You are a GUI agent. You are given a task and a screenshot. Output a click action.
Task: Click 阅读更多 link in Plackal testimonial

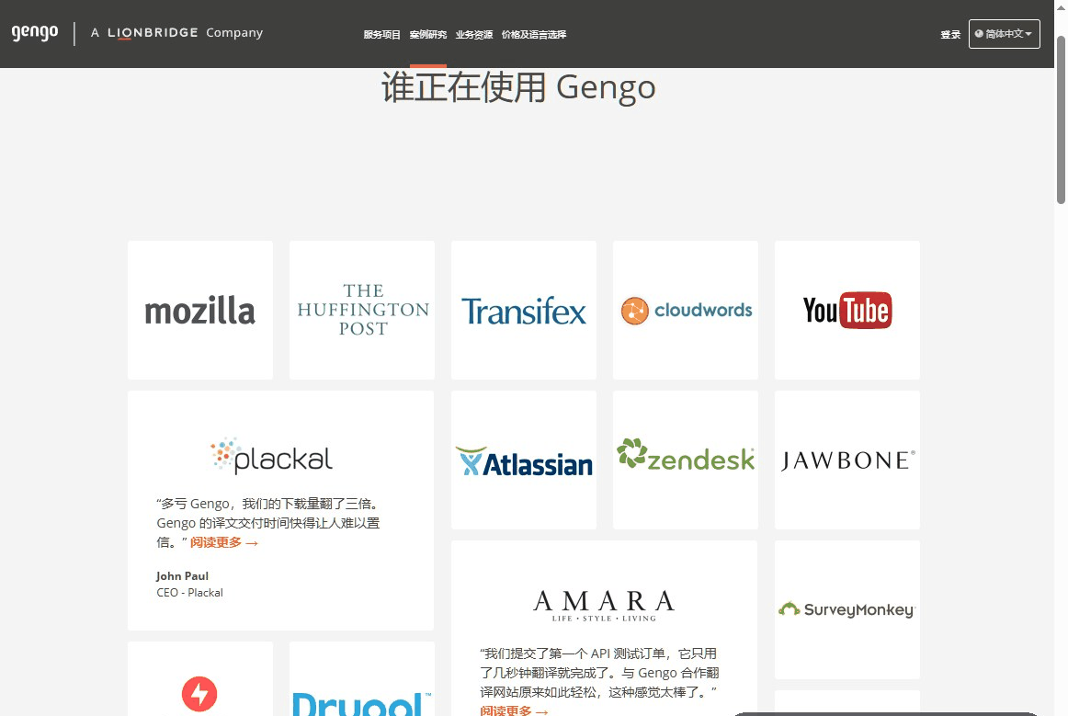pos(224,542)
